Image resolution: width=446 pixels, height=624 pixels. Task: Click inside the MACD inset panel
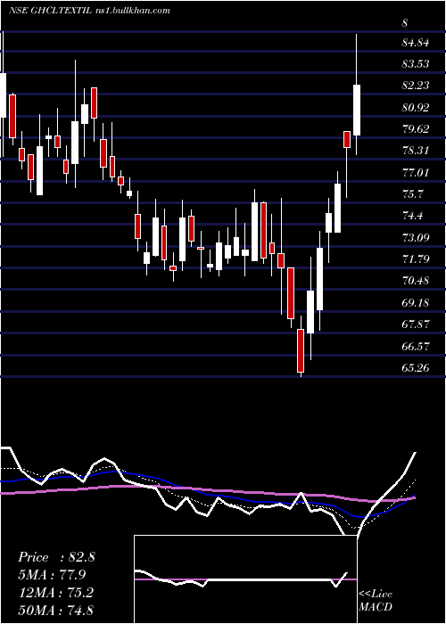[x=245, y=579]
